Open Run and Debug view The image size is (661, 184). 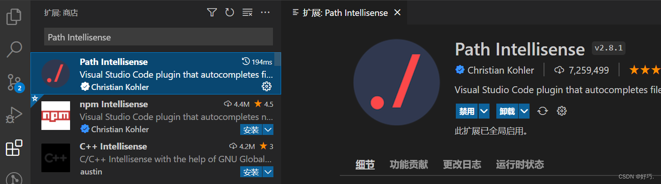pos(14,115)
